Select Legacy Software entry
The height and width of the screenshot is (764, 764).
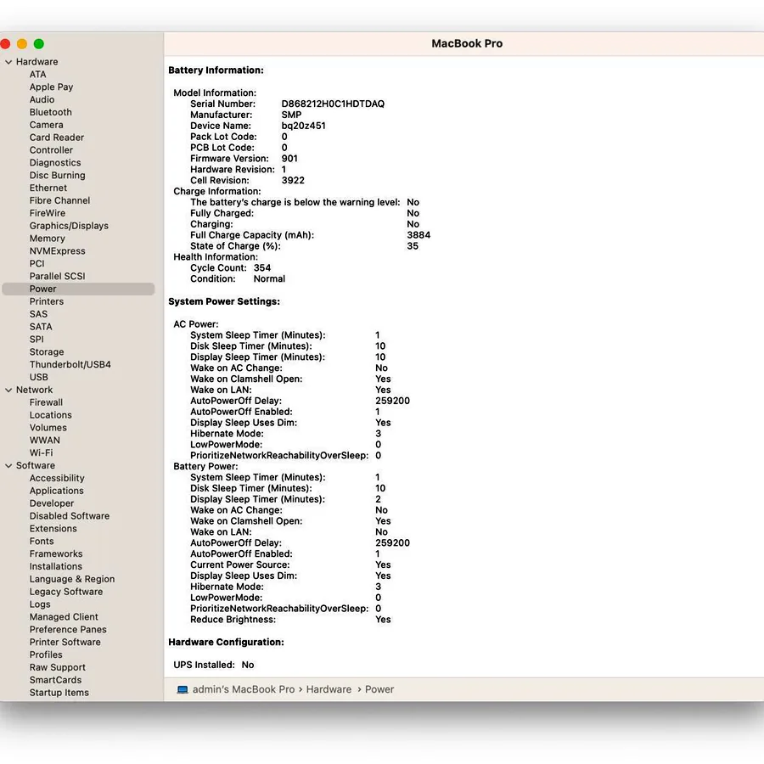tap(65, 592)
